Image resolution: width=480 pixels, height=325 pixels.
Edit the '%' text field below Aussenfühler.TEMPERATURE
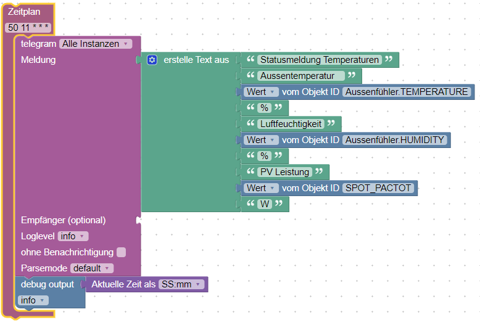[x=265, y=108]
